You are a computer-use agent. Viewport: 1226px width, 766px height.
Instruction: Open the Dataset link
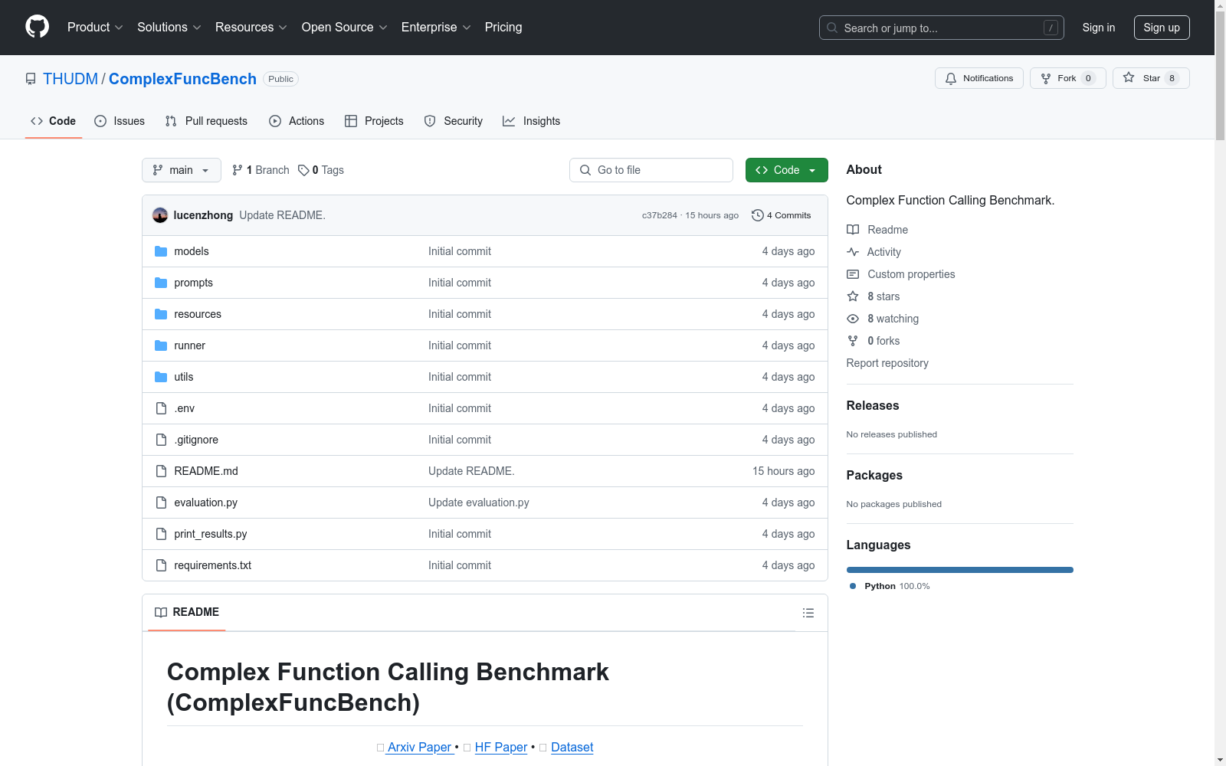tap(572, 747)
